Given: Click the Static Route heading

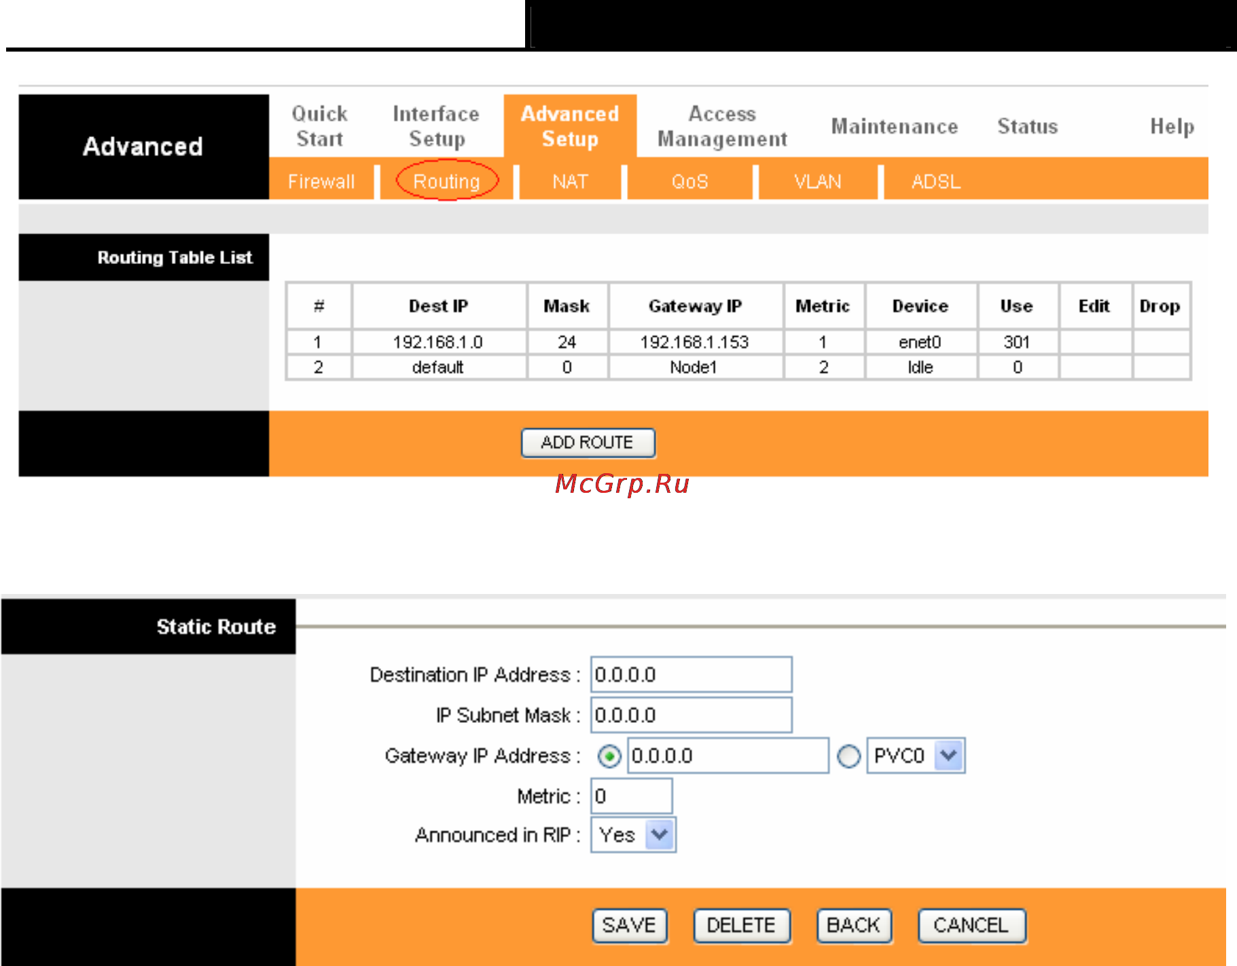Looking at the screenshot, I should 216,627.
